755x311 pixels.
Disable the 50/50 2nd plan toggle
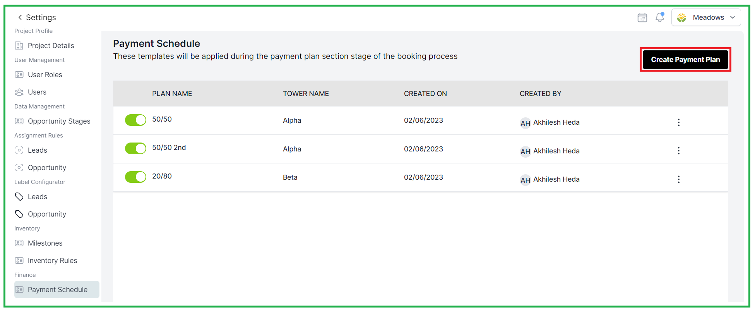click(x=135, y=148)
